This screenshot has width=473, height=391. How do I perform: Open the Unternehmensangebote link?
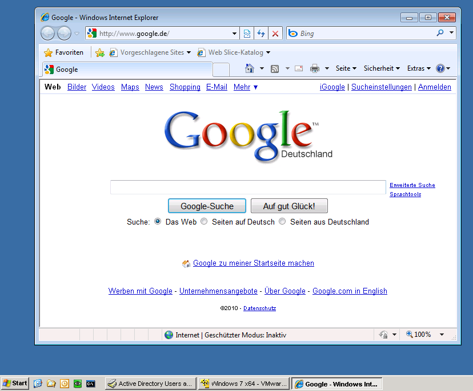[218, 291]
